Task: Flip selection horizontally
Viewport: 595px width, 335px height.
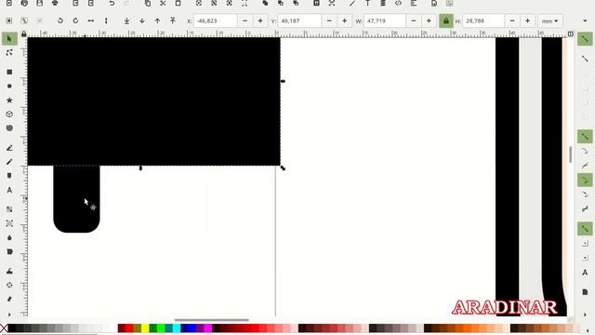Action: (91, 20)
